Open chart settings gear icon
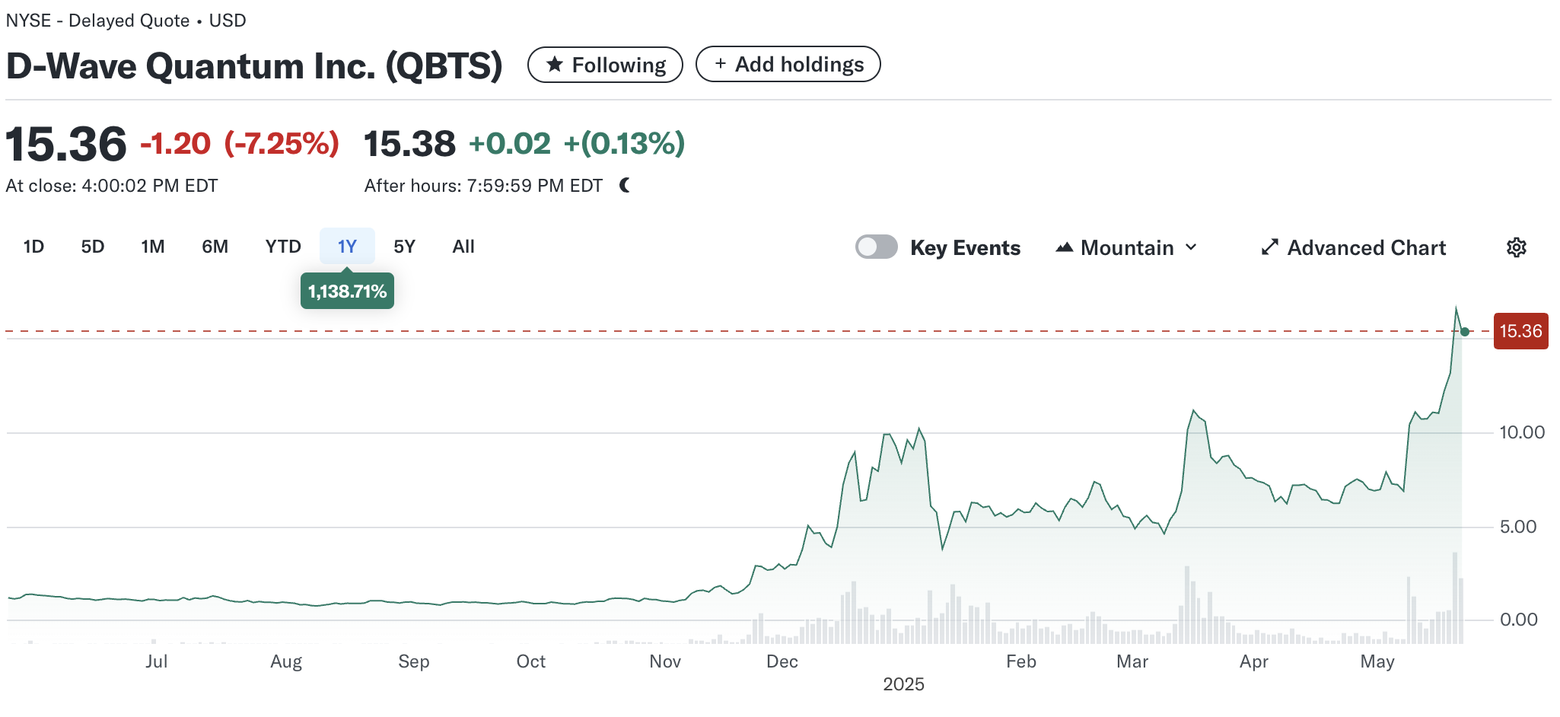The height and width of the screenshot is (717, 1560). point(1517,247)
